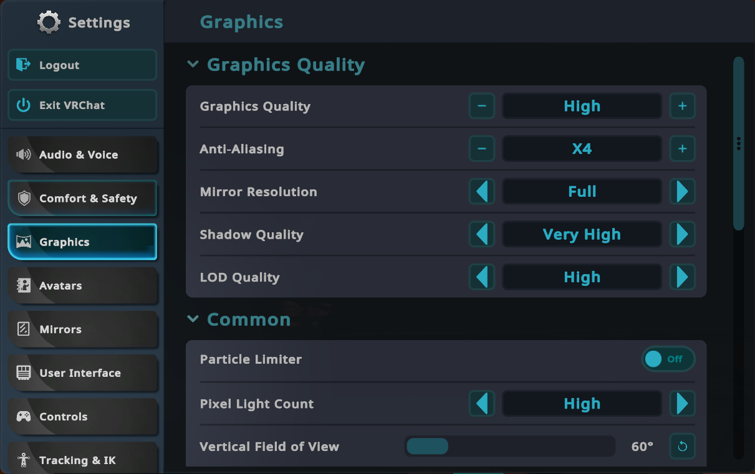Switch to the Avatars settings tab
Image resolution: width=755 pixels, height=474 pixels.
click(x=82, y=286)
